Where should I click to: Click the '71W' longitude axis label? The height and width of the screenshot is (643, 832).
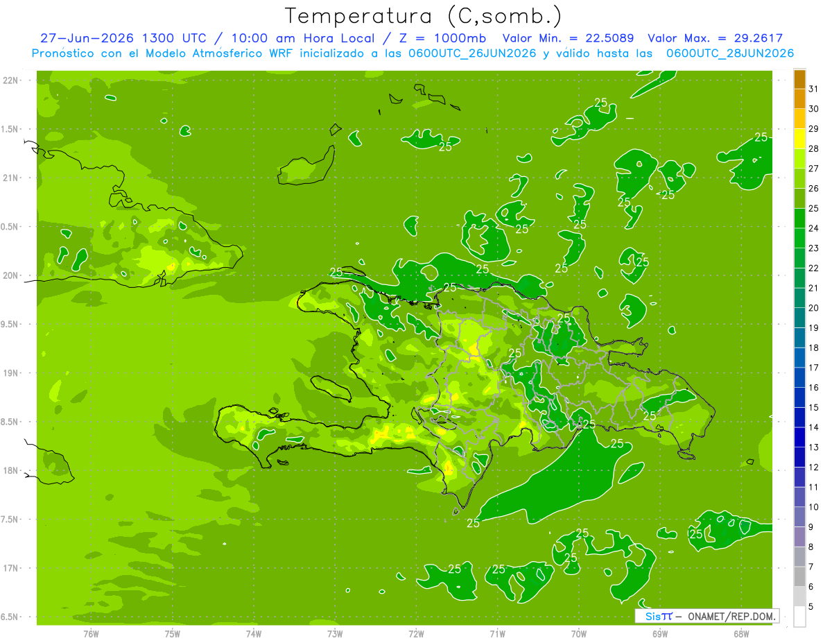(x=497, y=634)
